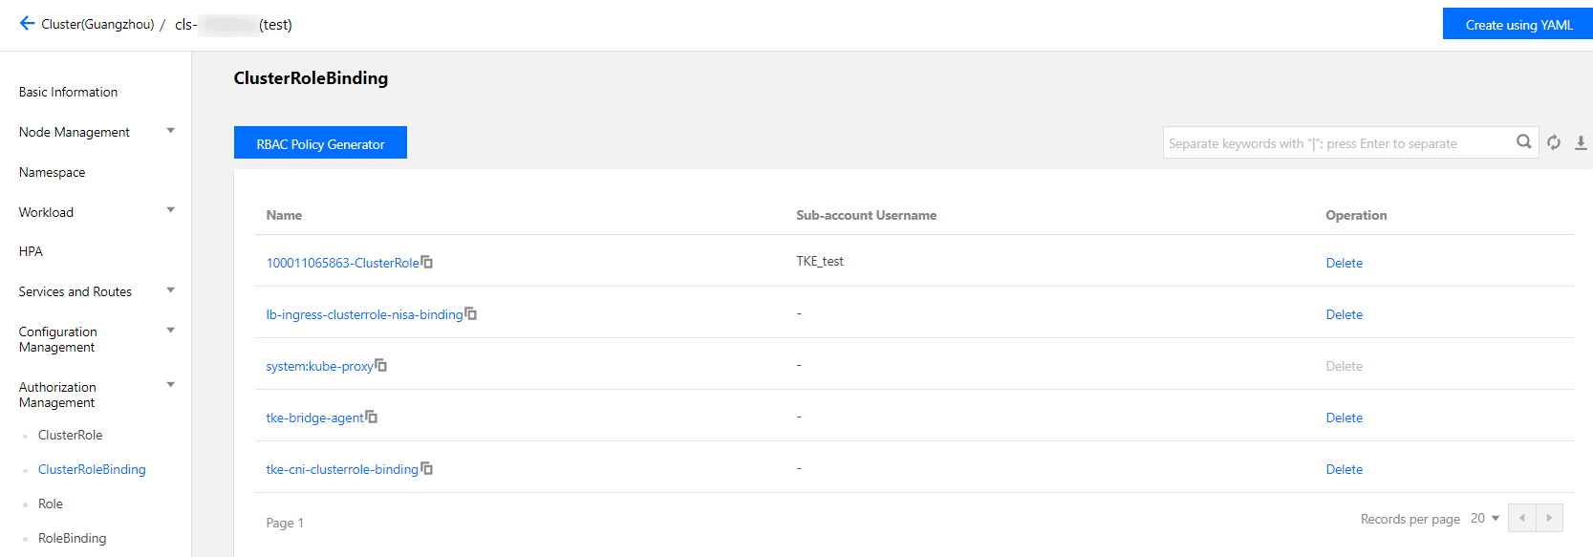Open the RBAC Policy Generator

pos(320,143)
